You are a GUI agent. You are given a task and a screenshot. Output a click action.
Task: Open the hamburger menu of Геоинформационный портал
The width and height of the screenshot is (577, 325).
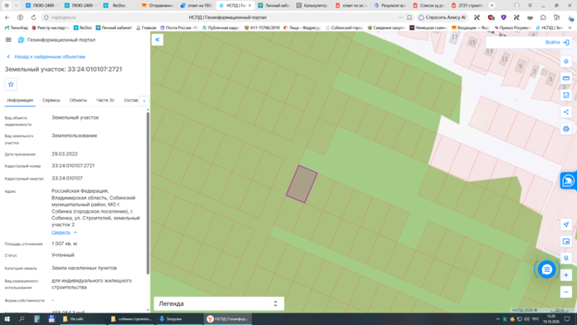[x=8, y=40]
